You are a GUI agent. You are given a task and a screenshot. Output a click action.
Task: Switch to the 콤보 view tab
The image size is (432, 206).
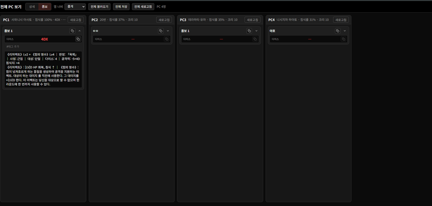click(45, 6)
